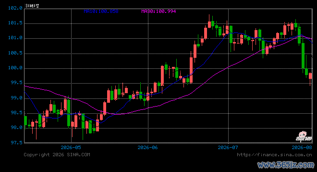Image resolution: width=317 pixels, height=172 pixels.
Task: Click the 101.5 price axis label
Action: click(15, 23)
